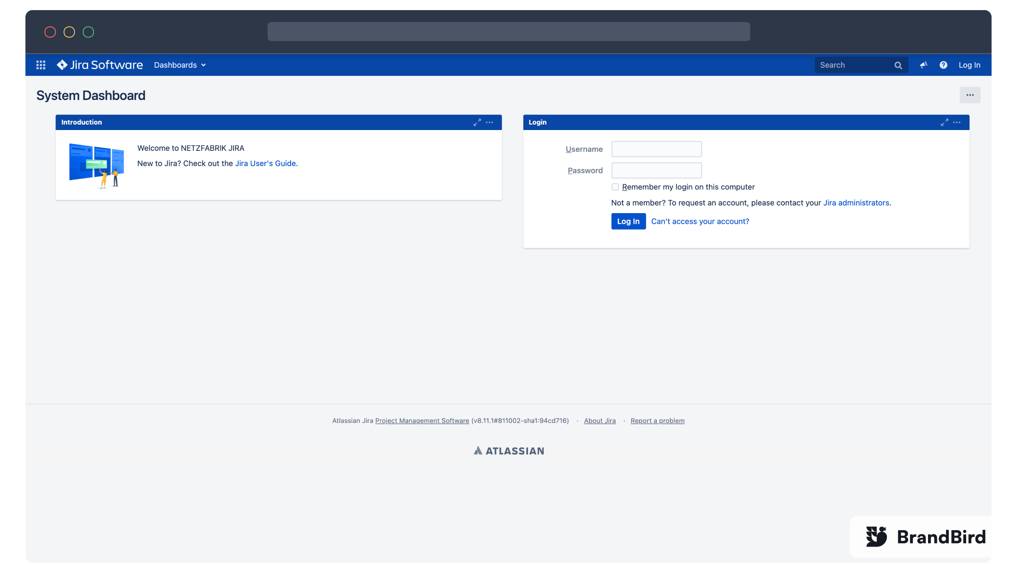Image resolution: width=1017 pixels, height=572 pixels.
Task: Open the Jira User's Guide link
Action: [x=265, y=163]
